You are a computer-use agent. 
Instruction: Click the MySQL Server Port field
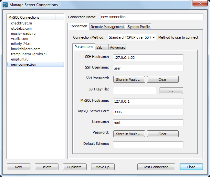tap(148, 112)
